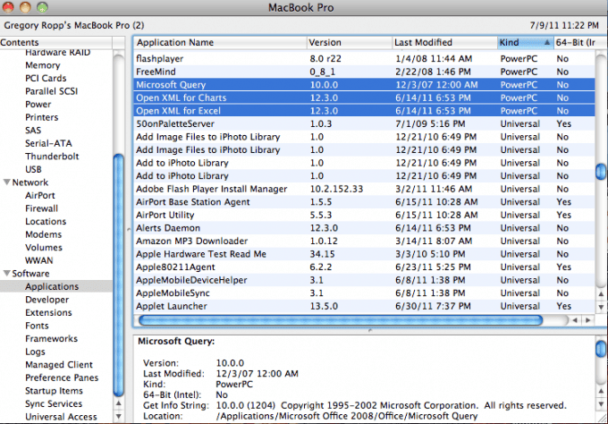Click the sidebar scroll-up arrow

(x=119, y=403)
